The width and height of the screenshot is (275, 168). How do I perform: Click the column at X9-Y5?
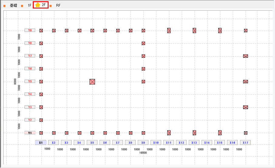[143, 81]
